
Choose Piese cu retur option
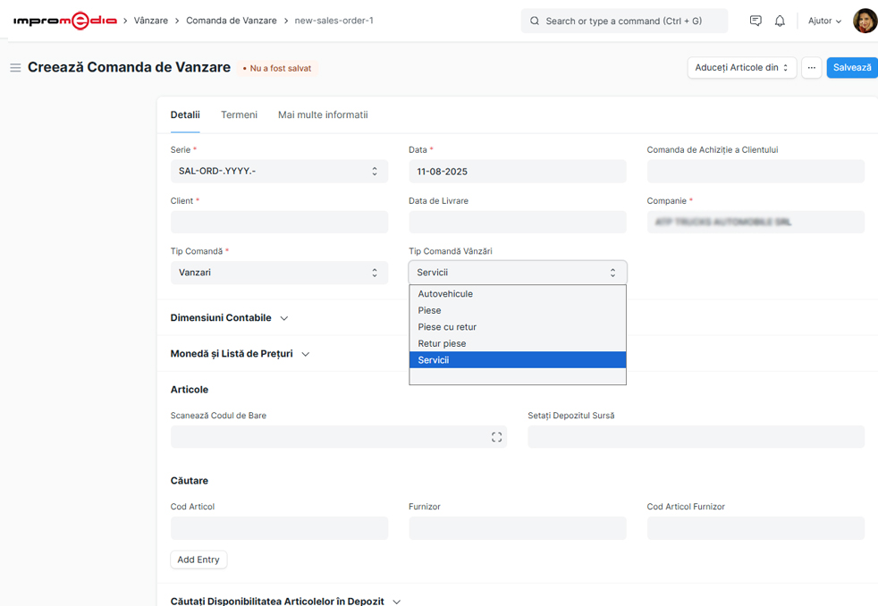click(x=447, y=327)
